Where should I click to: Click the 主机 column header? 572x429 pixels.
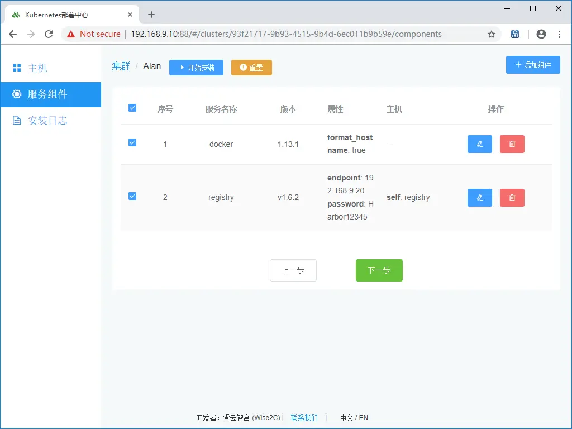(394, 109)
